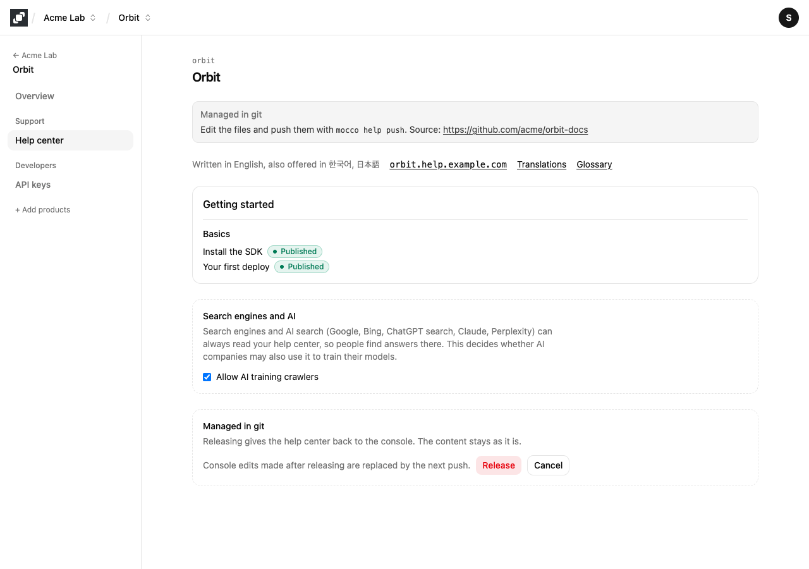Image resolution: width=809 pixels, height=569 pixels.
Task: Confirm Release of git management
Action: [x=499, y=465]
